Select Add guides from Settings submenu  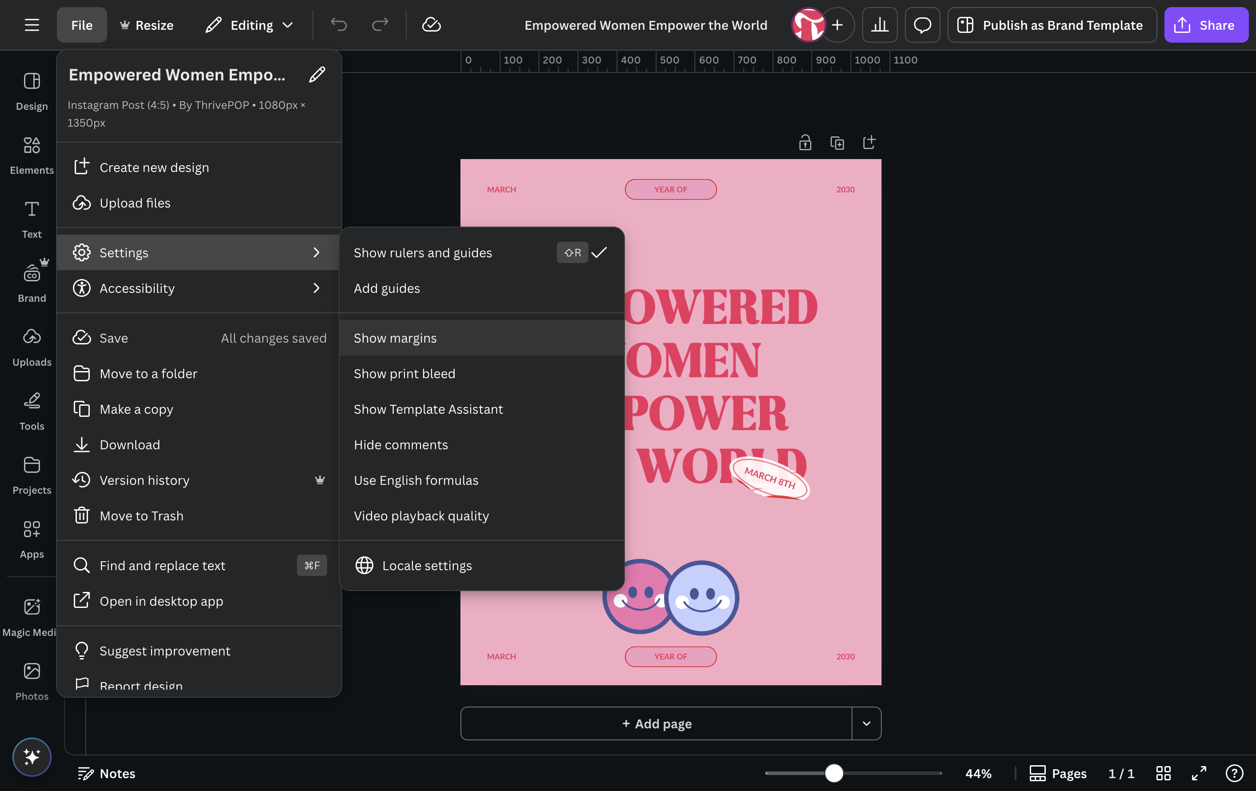pos(481,288)
